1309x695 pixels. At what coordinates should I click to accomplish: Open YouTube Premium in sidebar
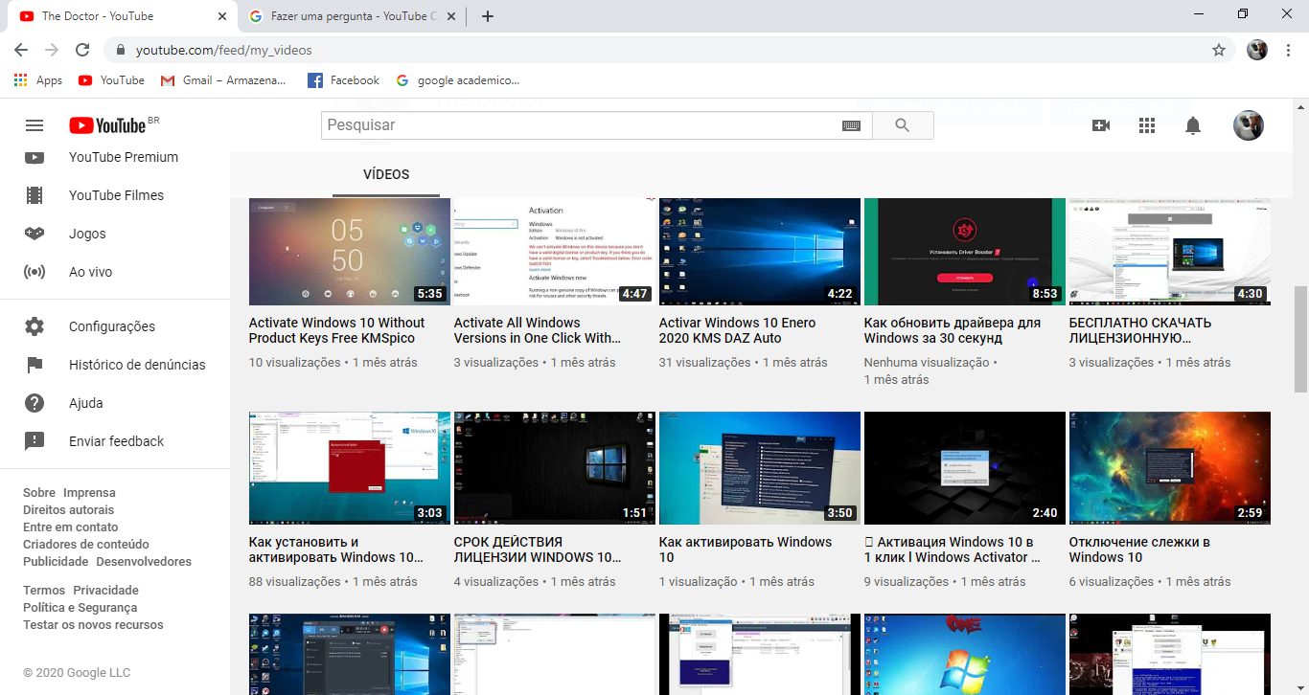coord(115,157)
